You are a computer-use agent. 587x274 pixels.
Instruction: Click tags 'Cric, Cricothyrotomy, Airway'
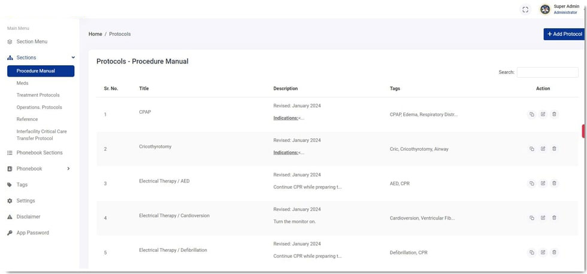click(x=419, y=149)
